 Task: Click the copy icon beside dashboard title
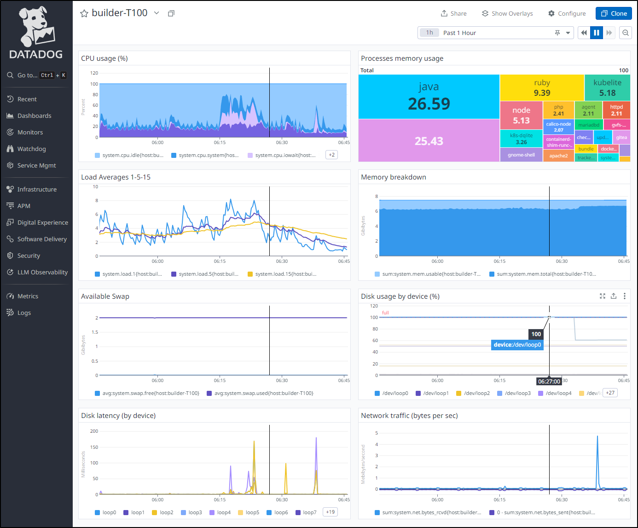171,13
